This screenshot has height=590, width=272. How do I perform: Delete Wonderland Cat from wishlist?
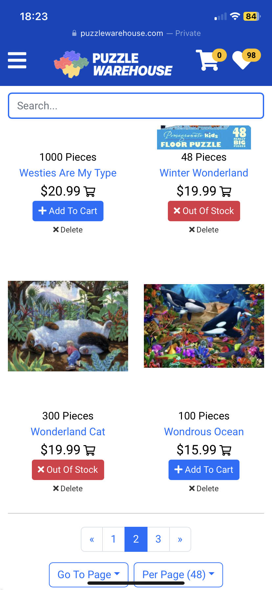[68, 489]
